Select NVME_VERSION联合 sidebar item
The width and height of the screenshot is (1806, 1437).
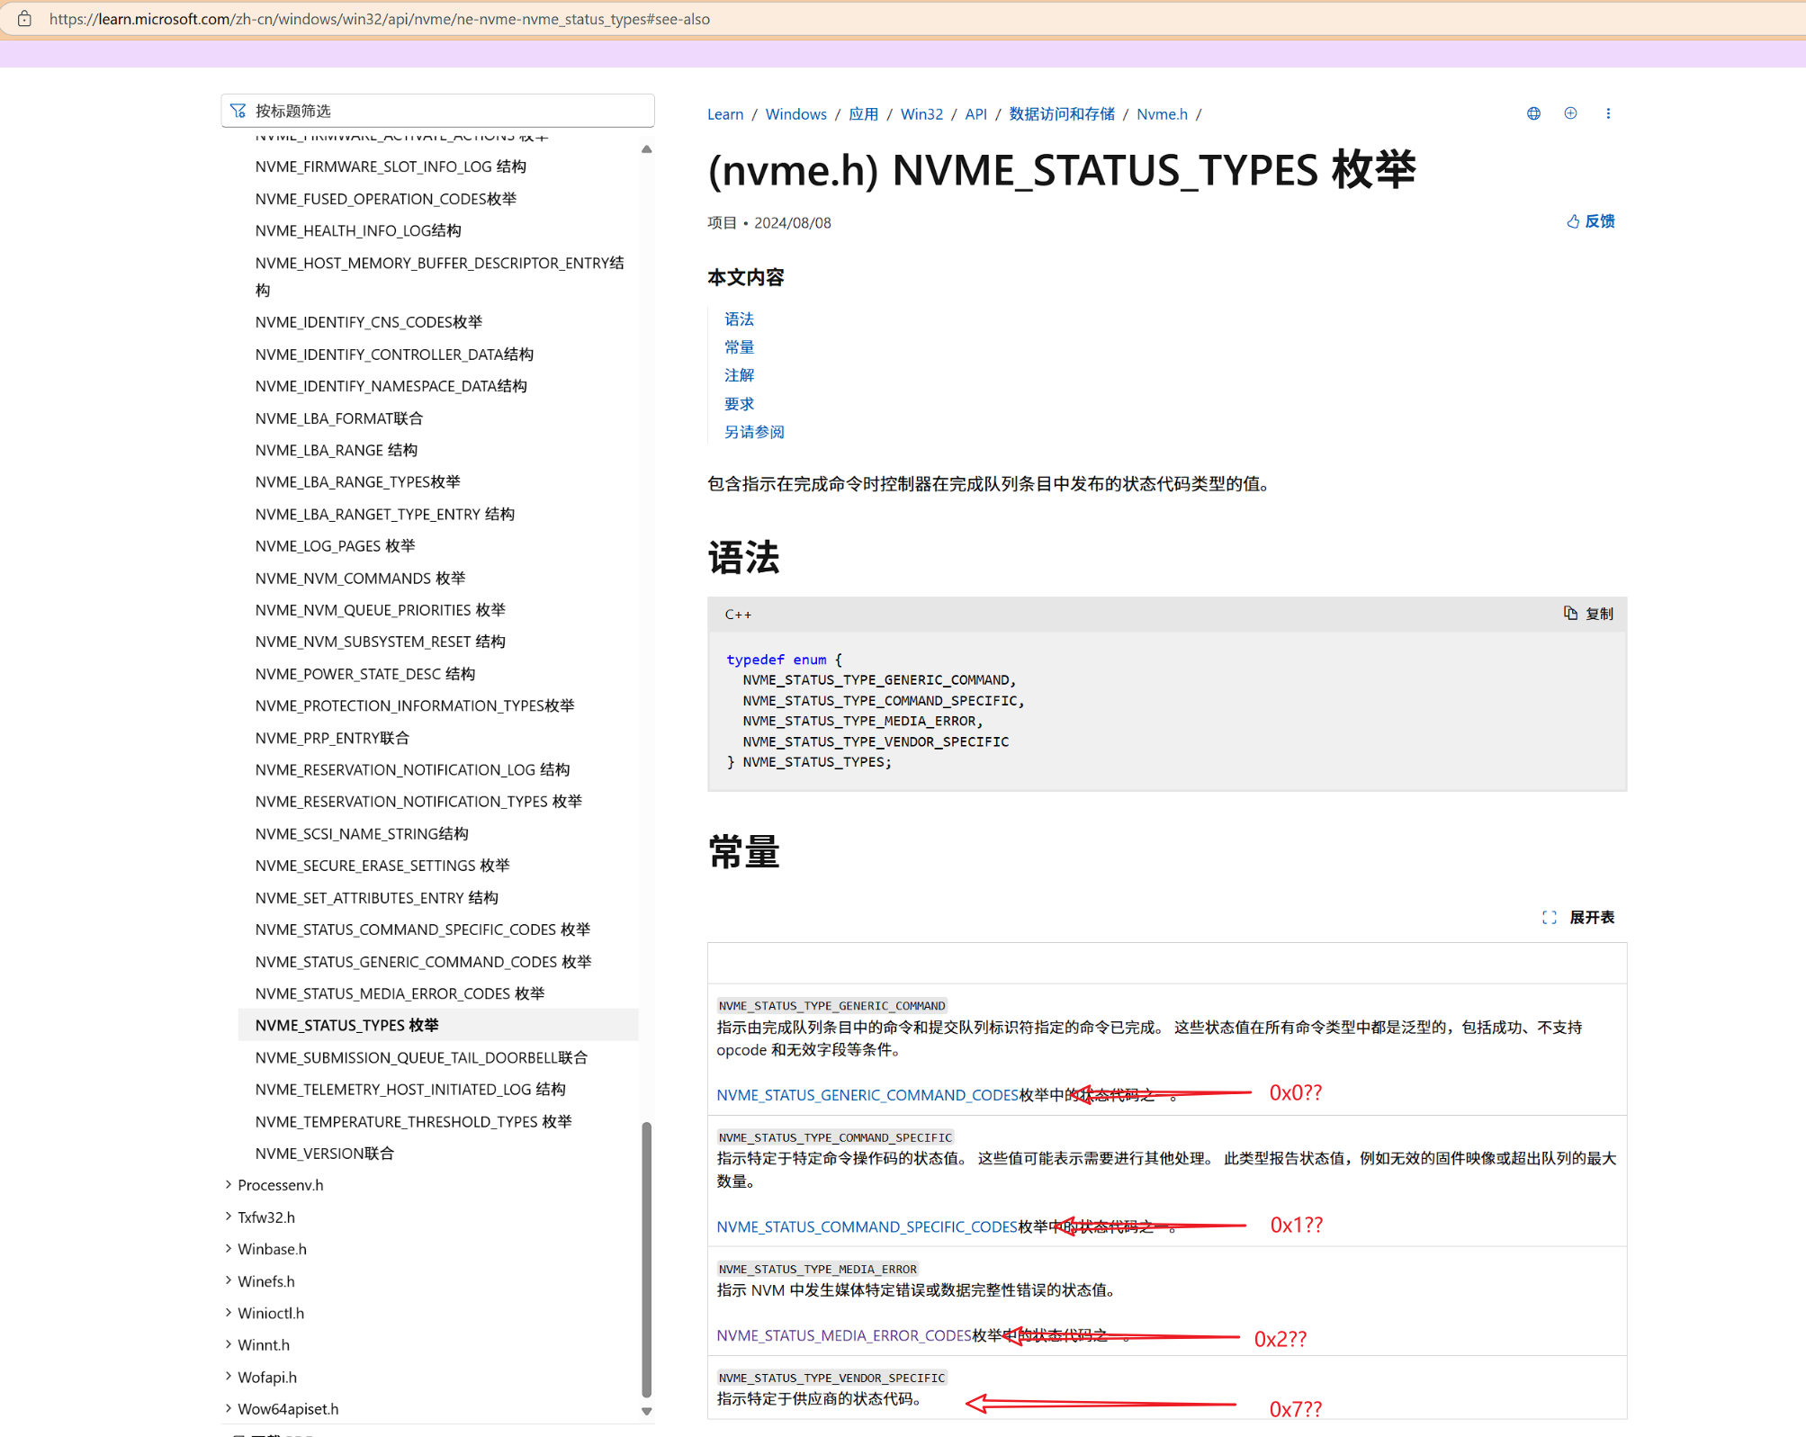[x=325, y=1154]
